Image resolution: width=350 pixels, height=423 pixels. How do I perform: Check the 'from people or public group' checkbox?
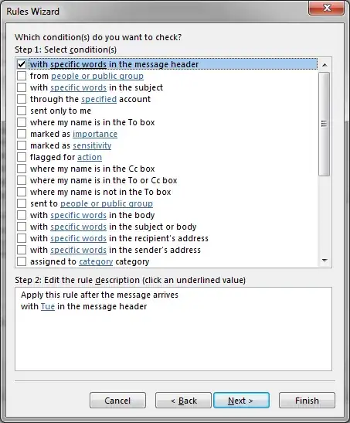[x=22, y=76]
